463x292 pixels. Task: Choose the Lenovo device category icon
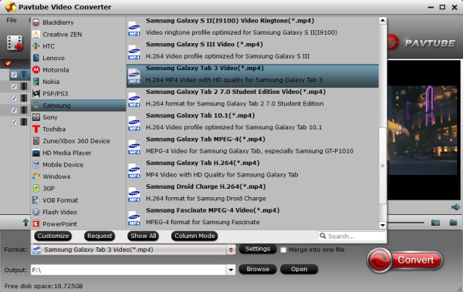[36, 58]
